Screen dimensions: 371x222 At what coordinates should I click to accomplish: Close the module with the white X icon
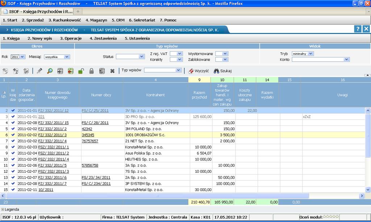[366, 29]
